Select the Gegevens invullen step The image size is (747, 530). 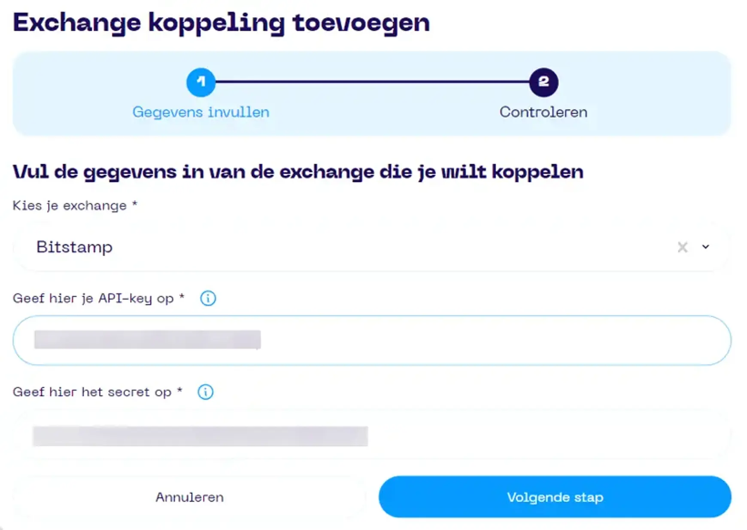(201, 112)
